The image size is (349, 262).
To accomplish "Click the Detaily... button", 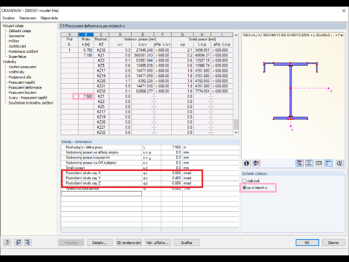I will pyautogui.click(x=100, y=243).
